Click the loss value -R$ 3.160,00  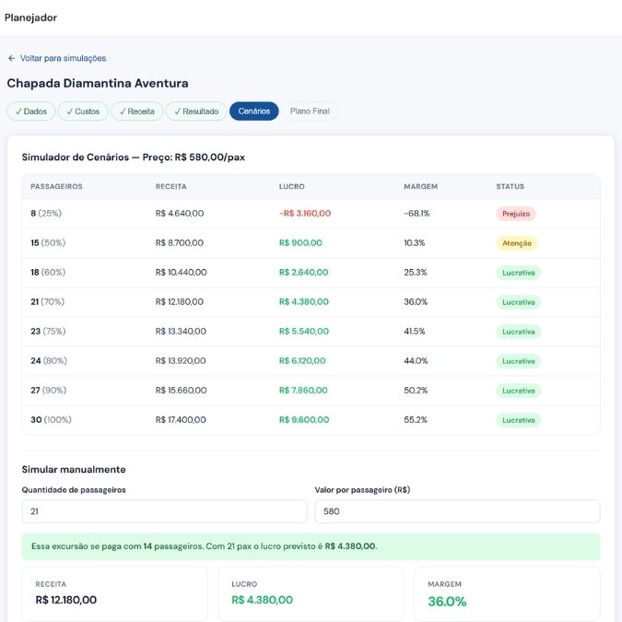[x=305, y=213]
